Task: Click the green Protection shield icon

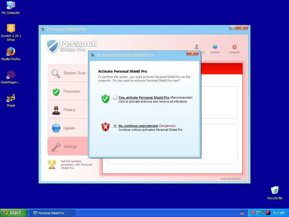Action: (56, 92)
